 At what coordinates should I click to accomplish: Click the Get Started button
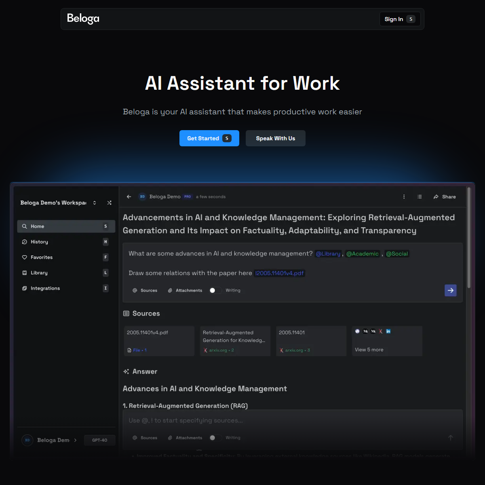[209, 138]
